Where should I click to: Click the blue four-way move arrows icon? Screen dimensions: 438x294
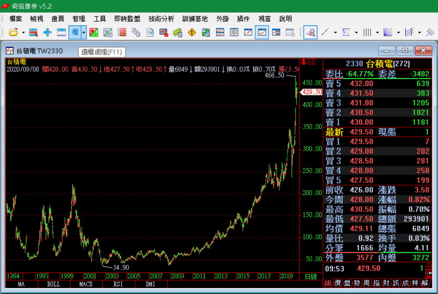(x=47, y=32)
